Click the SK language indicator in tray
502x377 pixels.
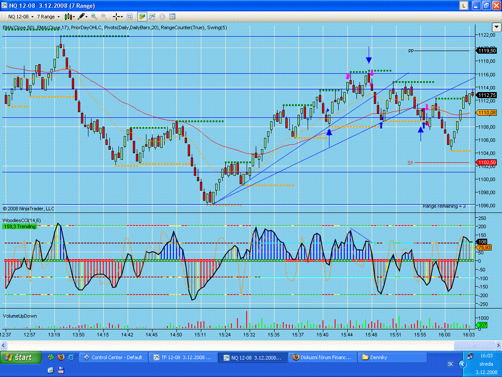(x=450, y=364)
